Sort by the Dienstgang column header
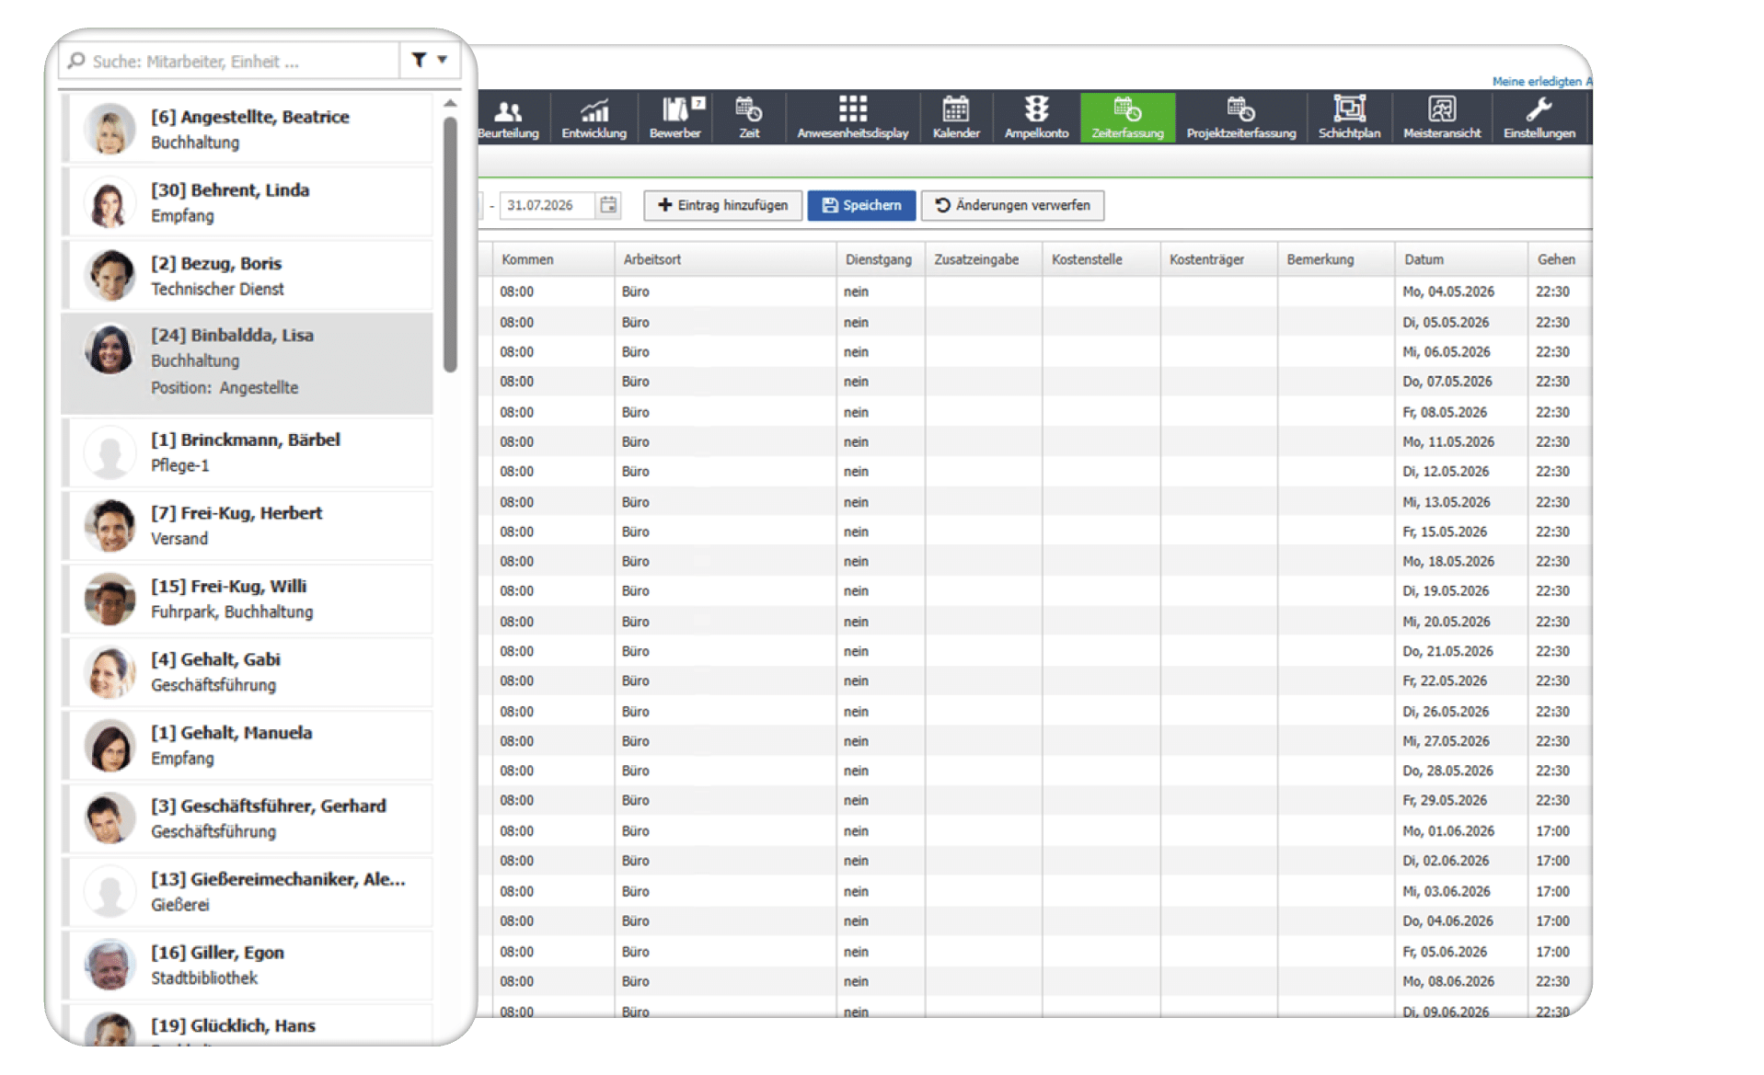 coord(881,259)
